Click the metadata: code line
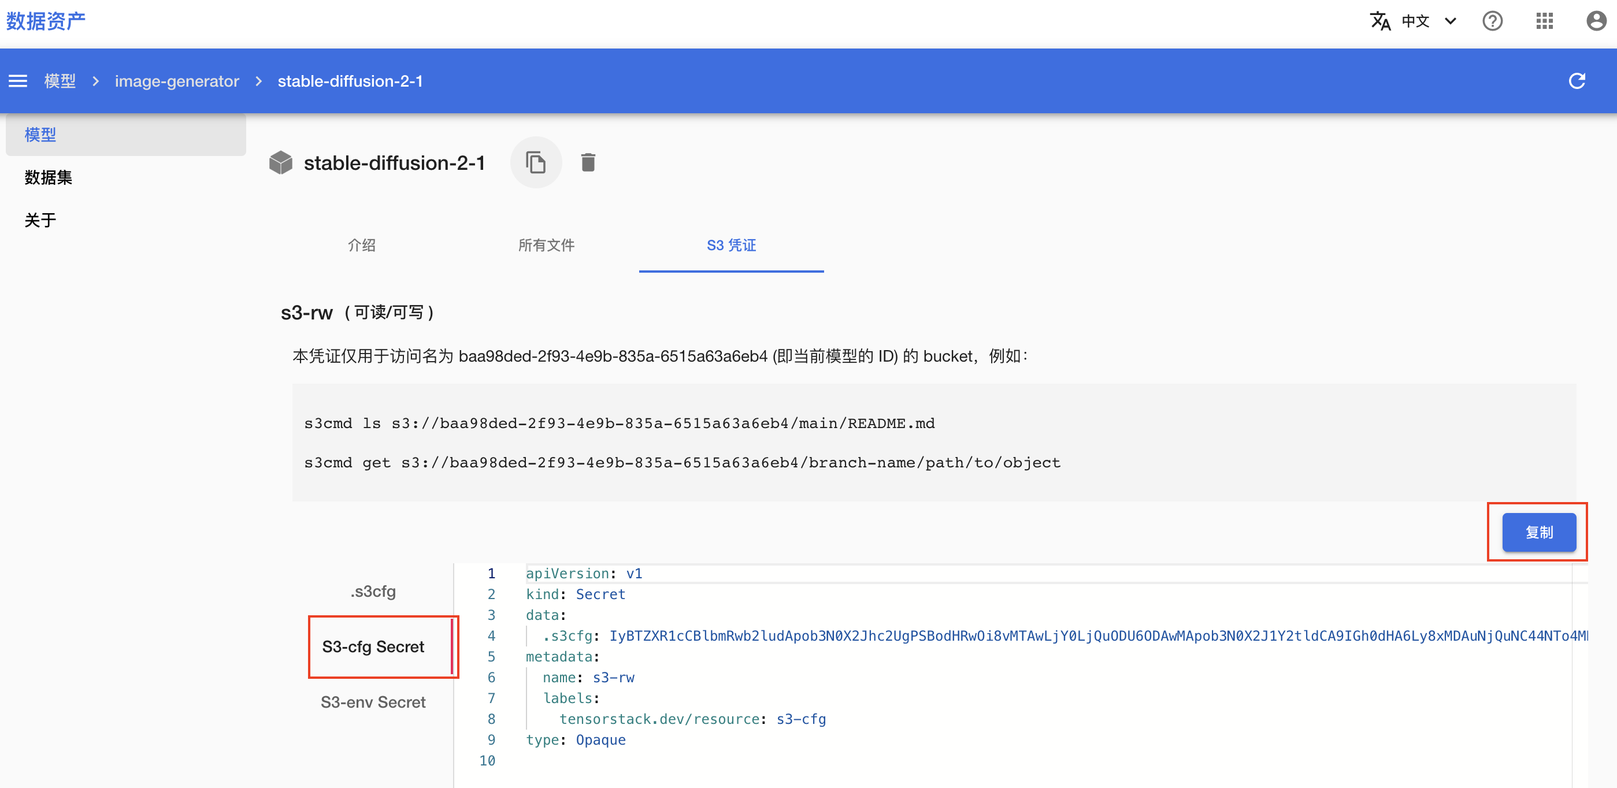1617x788 pixels. (562, 656)
